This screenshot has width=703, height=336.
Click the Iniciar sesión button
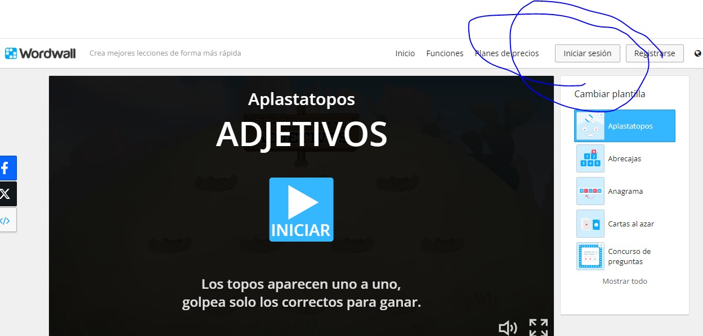587,53
